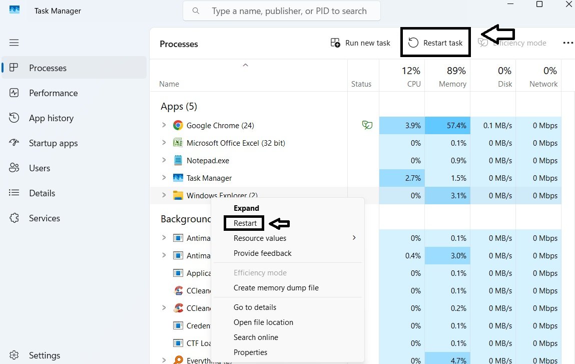Sort by the Name column header
The height and width of the screenshot is (364, 575).
point(169,84)
